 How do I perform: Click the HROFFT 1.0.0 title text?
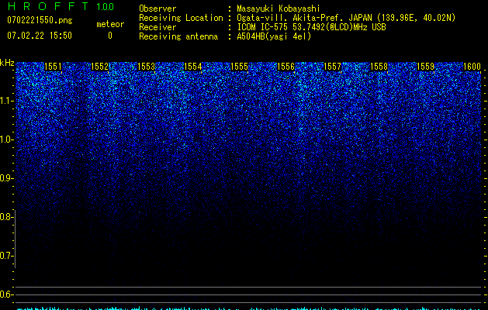pyautogui.click(x=61, y=6)
